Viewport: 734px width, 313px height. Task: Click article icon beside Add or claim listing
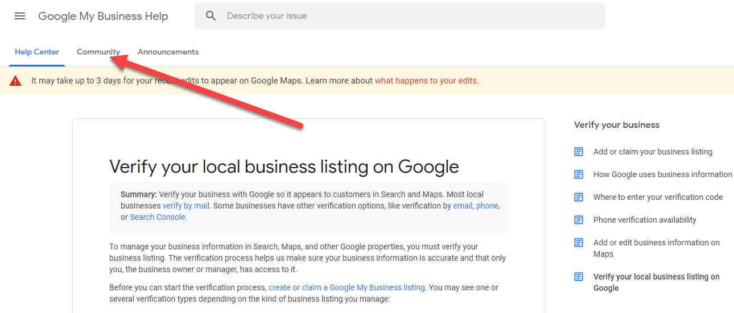pyautogui.click(x=579, y=152)
